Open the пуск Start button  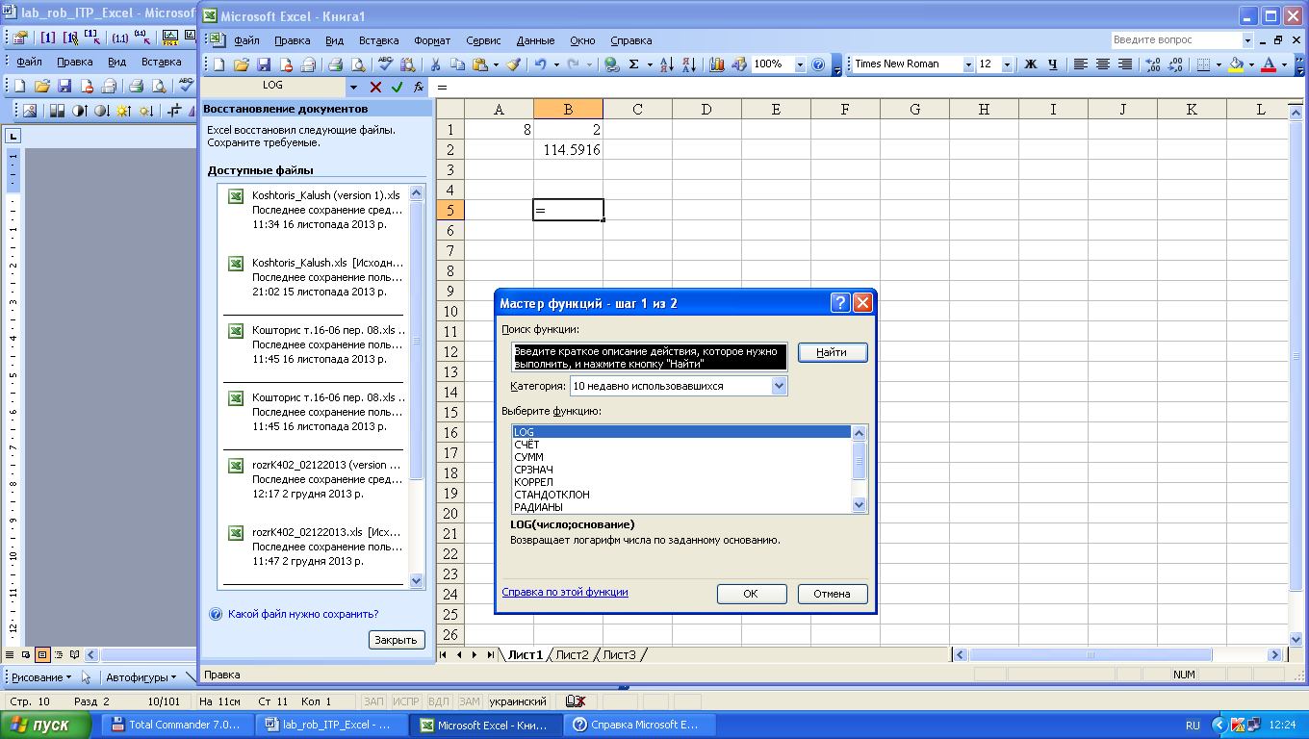point(46,725)
